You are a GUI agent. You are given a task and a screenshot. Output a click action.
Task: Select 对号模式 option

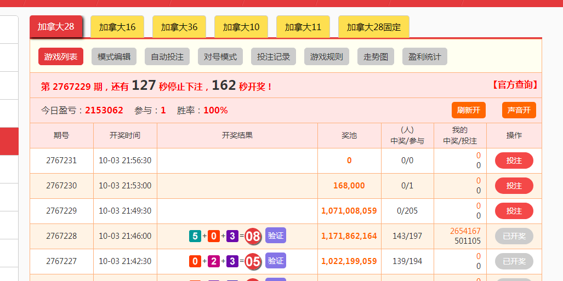[220, 56]
